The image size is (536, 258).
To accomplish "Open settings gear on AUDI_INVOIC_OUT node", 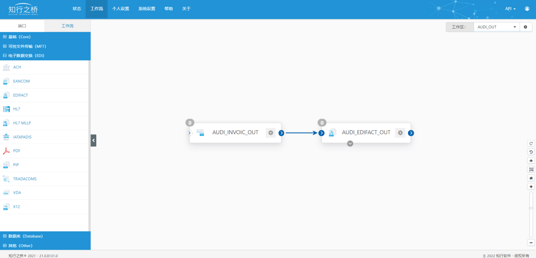I will coord(271,133).
